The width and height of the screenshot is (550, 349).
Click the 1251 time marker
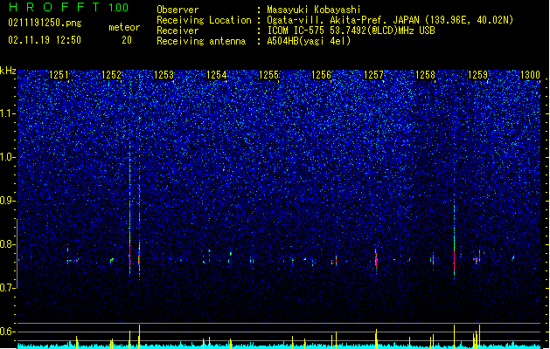coord(59,75)
